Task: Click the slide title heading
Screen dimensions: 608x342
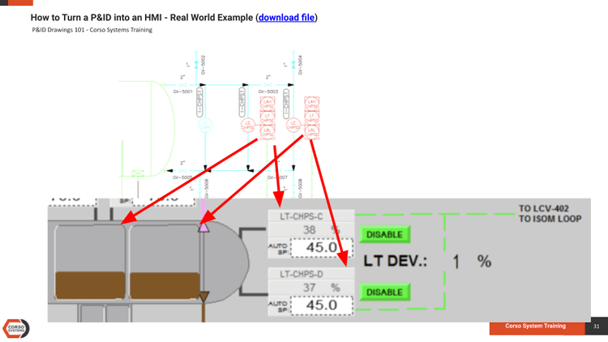Action: pos(173,18)
